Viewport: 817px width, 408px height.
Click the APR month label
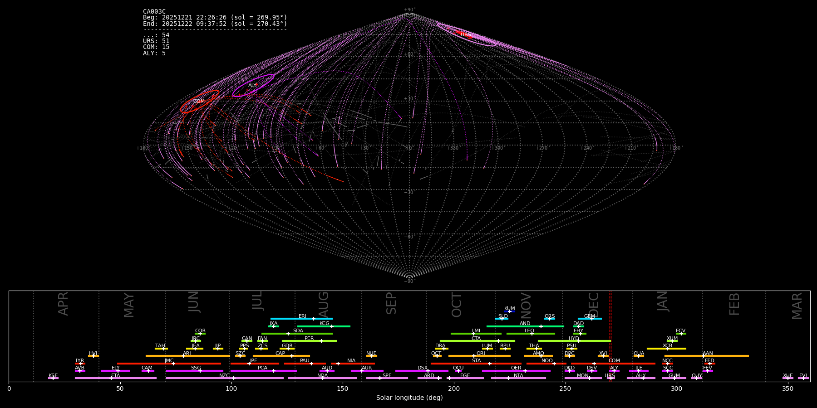pyautogui.click(x=64, y=303)
